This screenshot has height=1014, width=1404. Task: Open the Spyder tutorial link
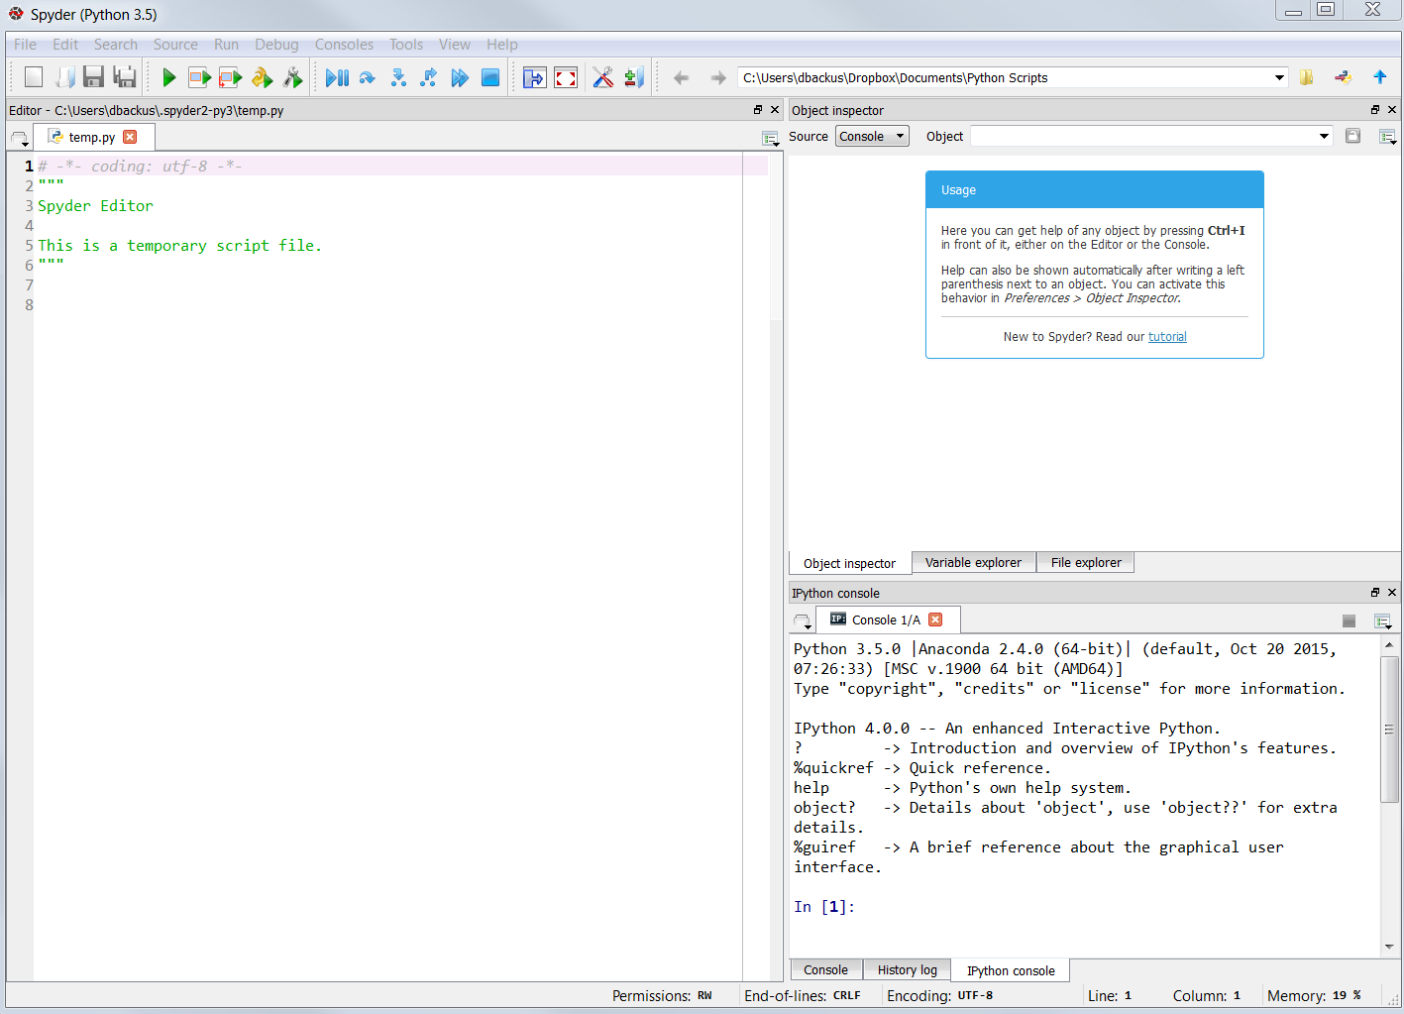pyautogui.click(x=1167, y=337)
